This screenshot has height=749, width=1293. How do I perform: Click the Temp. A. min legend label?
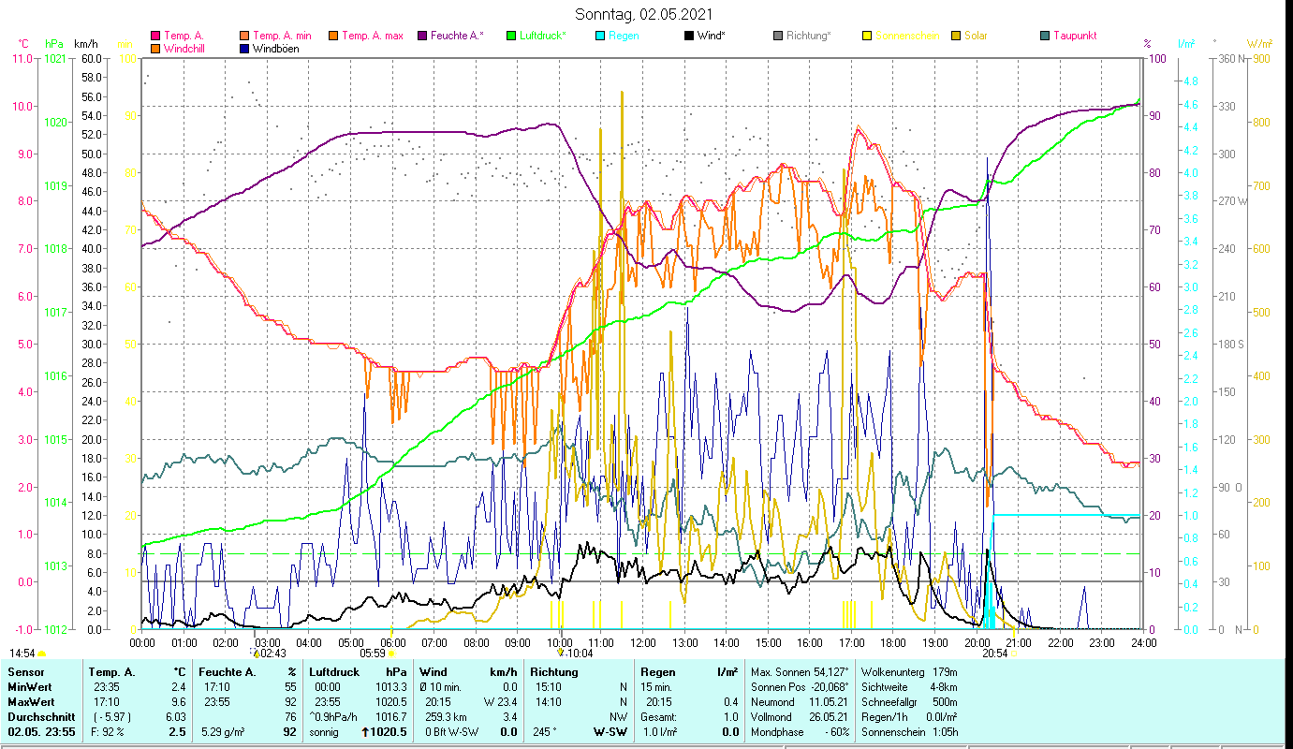281,36
